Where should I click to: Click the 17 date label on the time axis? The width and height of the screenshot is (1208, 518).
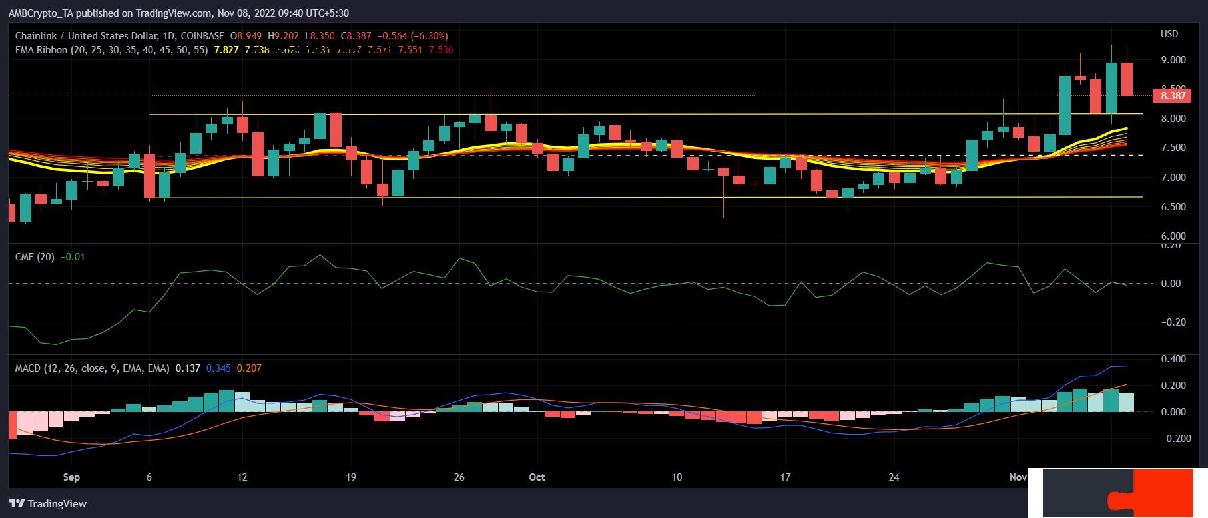(785, 477)
